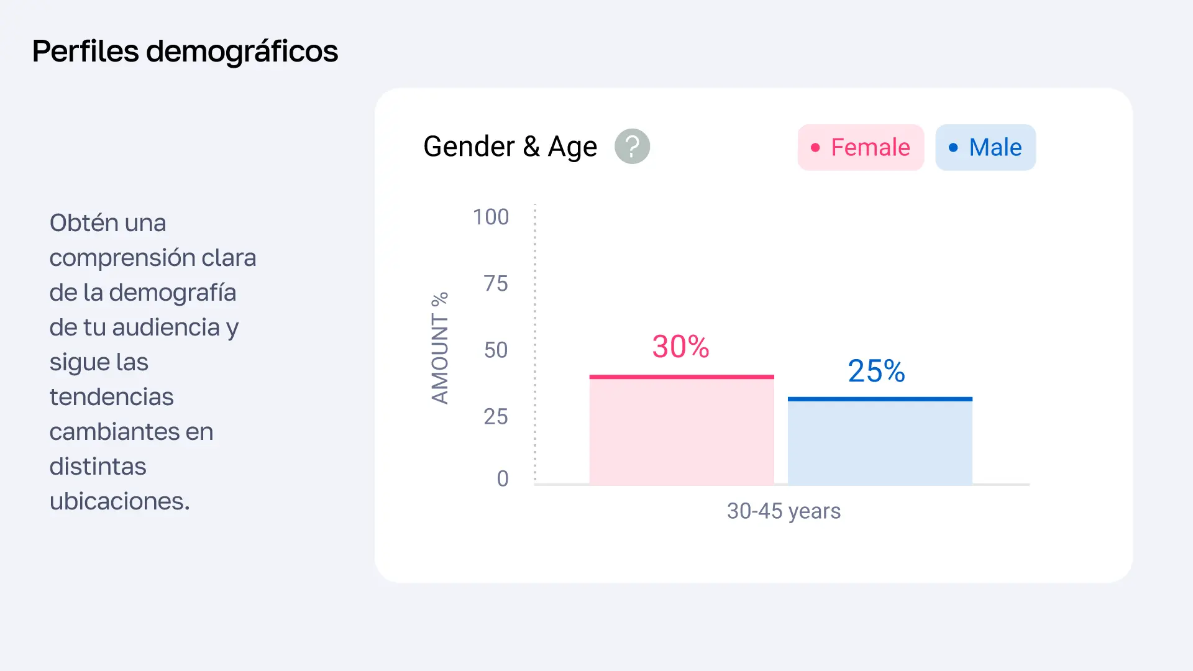Click the blue dot in the Male legend
This screenshot has width=1193, height=671.
tap(953, 148)
